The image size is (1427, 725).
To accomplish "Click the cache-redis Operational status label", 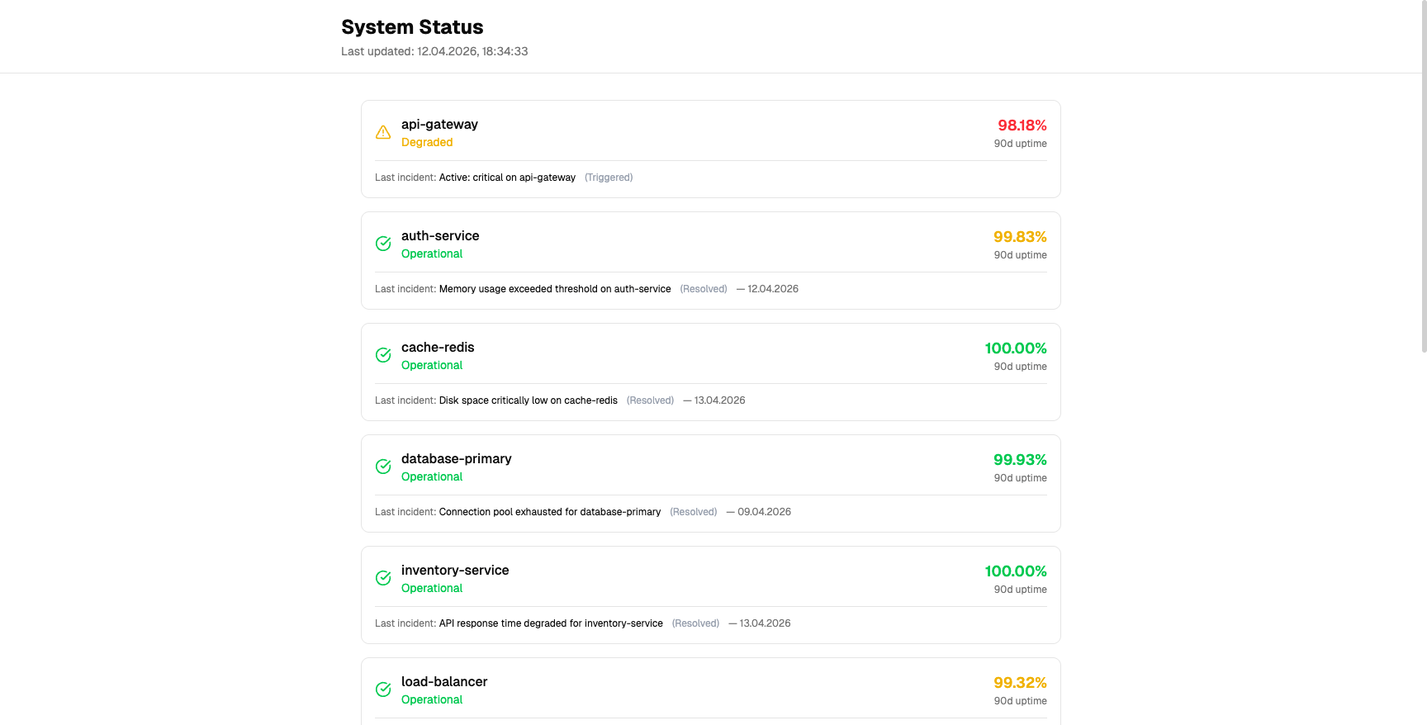I will click(432, 365).
